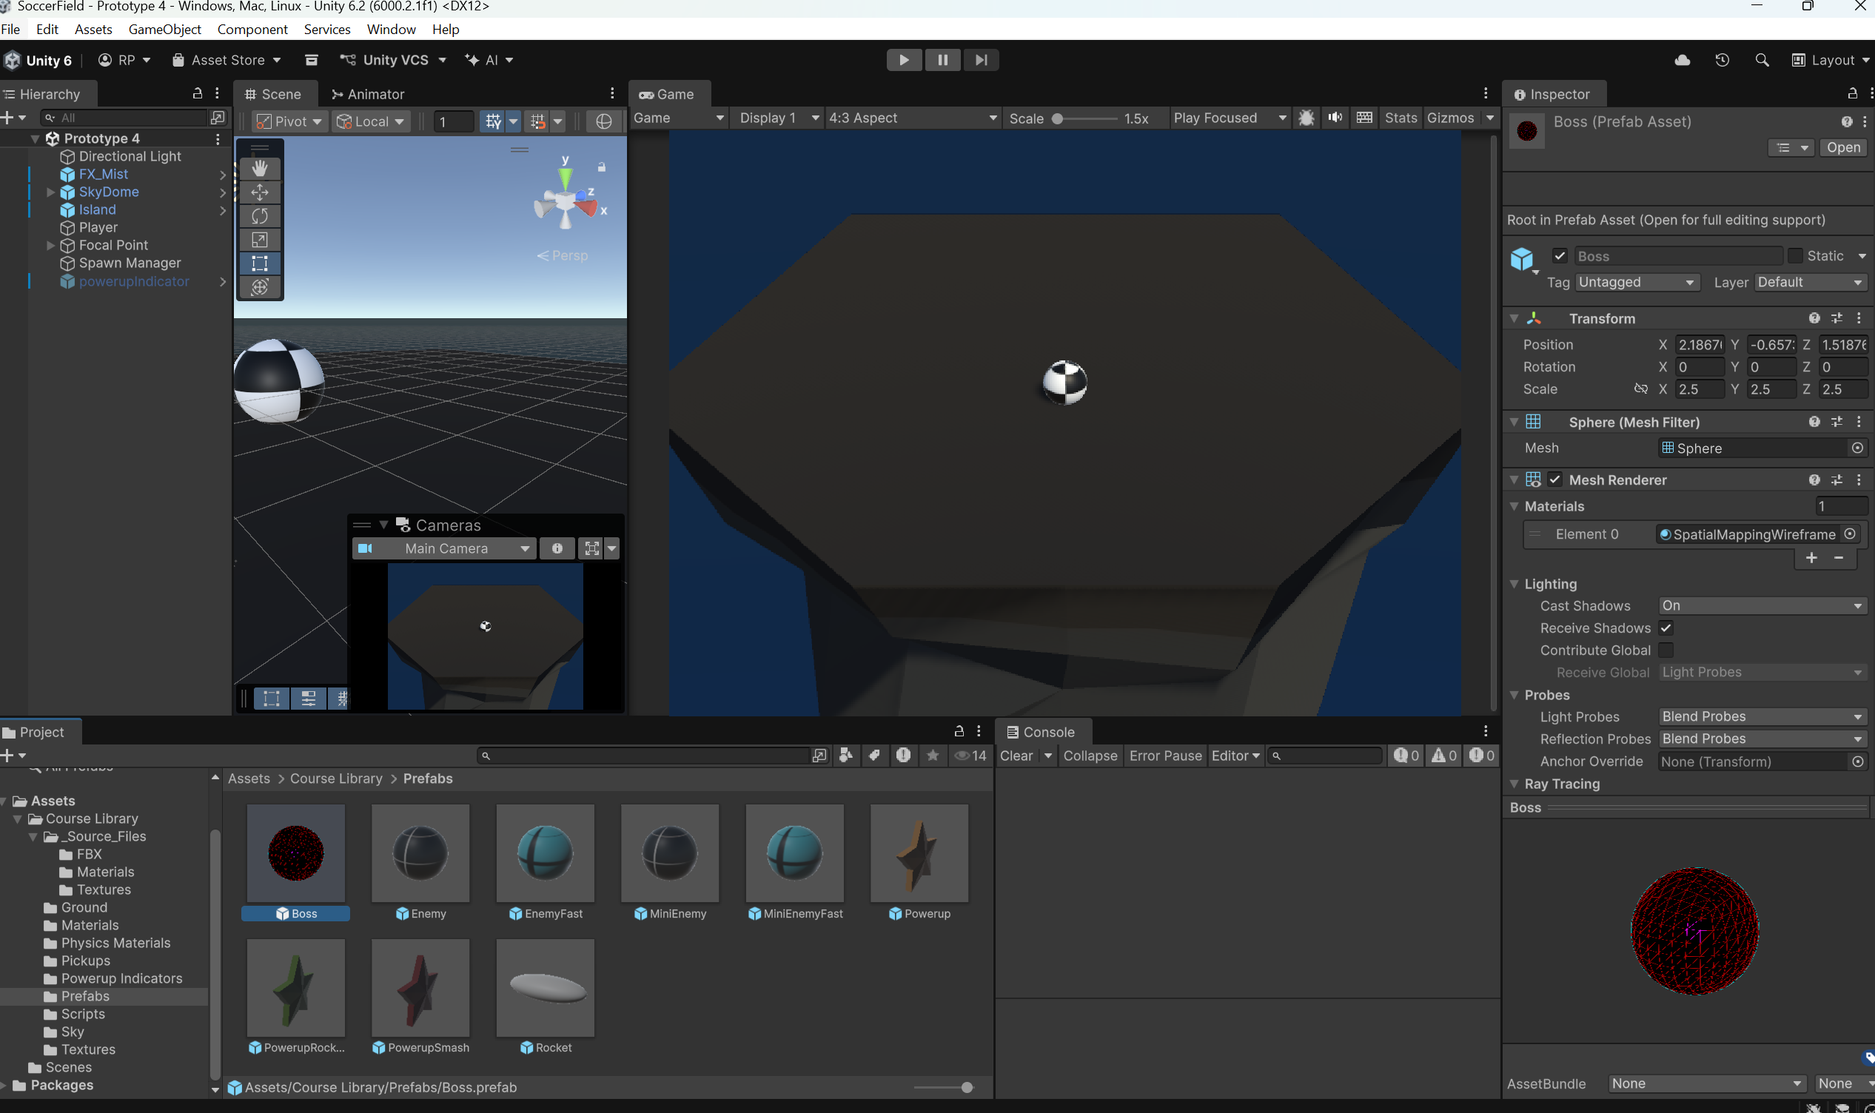The height and width of the screenshot is (1113, 1875).
Task: Click the favorite star icon in Project
Action: coord(932,756)
